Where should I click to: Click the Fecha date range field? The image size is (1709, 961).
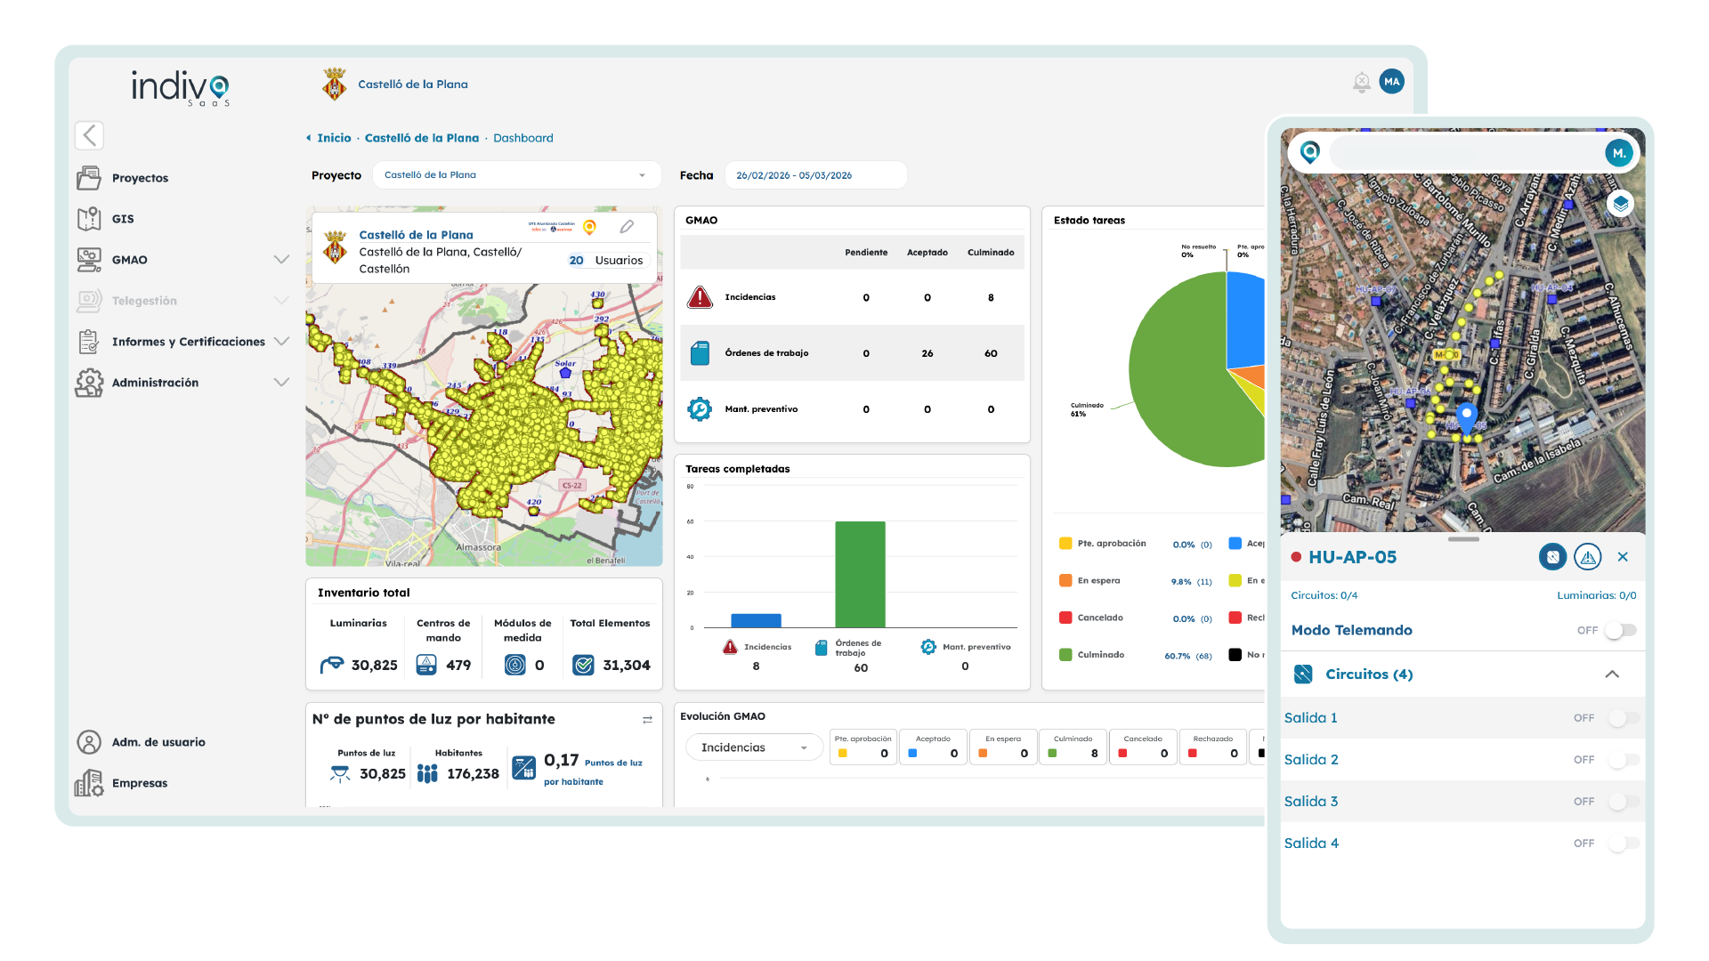click(814, 174)
